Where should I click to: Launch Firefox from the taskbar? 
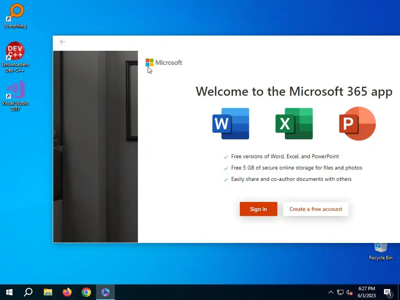[67, 292]
